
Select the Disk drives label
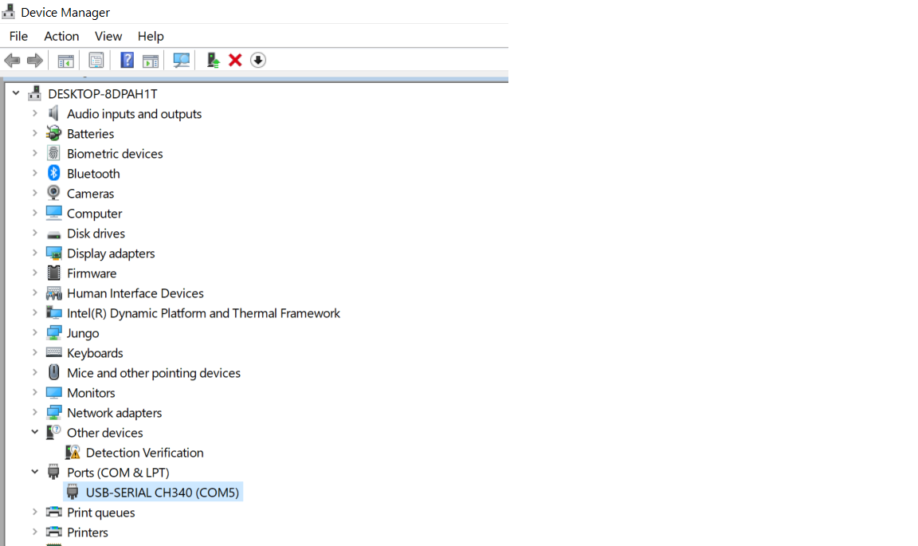[x=96, y=234]
